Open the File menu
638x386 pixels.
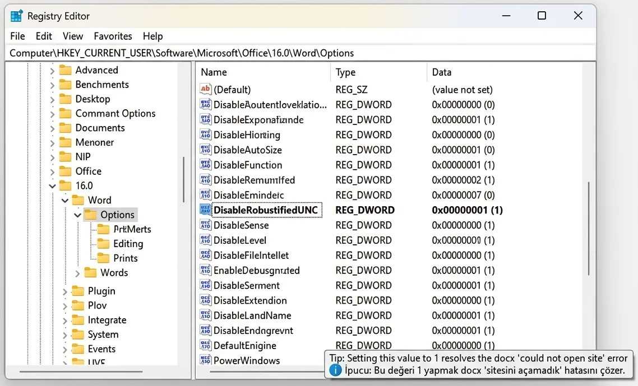[x=17, y=36]
